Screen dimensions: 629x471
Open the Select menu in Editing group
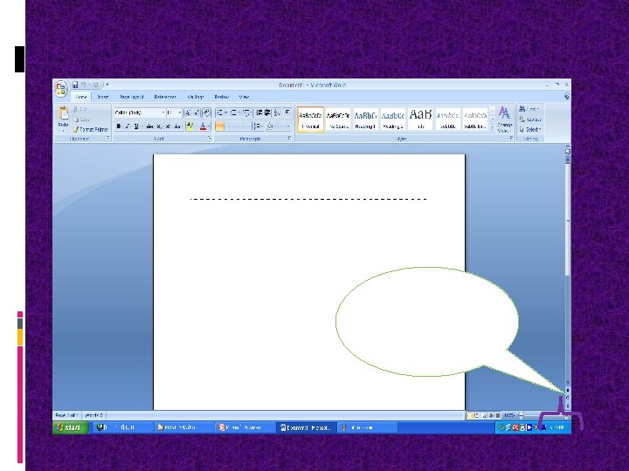pyautogui.click(x=530, y=130)
